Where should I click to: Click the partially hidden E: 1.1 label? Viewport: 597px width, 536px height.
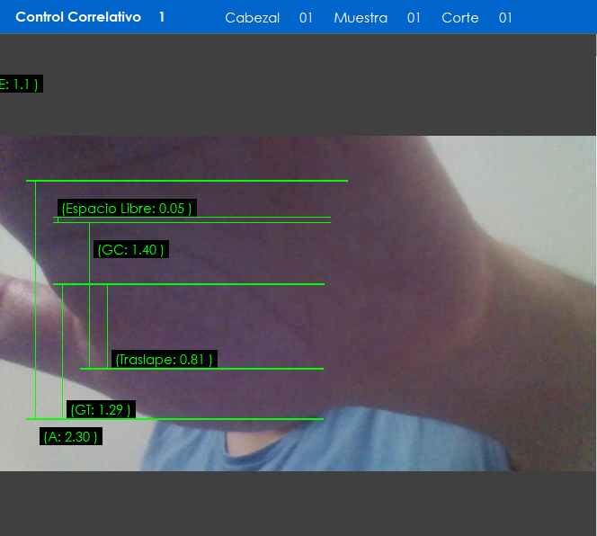(20, 84)
